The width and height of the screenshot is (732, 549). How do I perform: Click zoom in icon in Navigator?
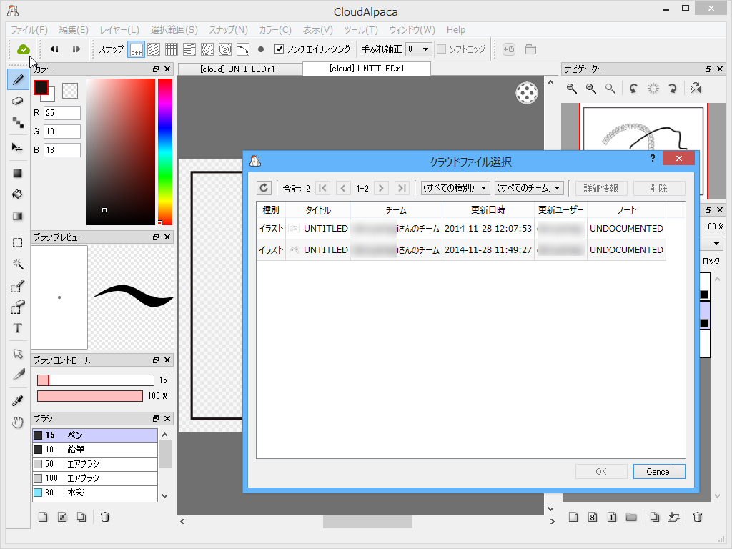571,88
